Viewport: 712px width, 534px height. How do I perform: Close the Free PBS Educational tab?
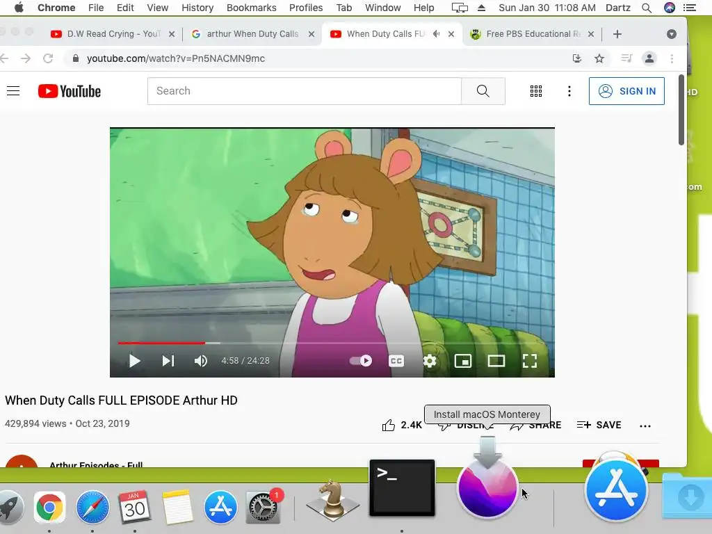point(591,34)
